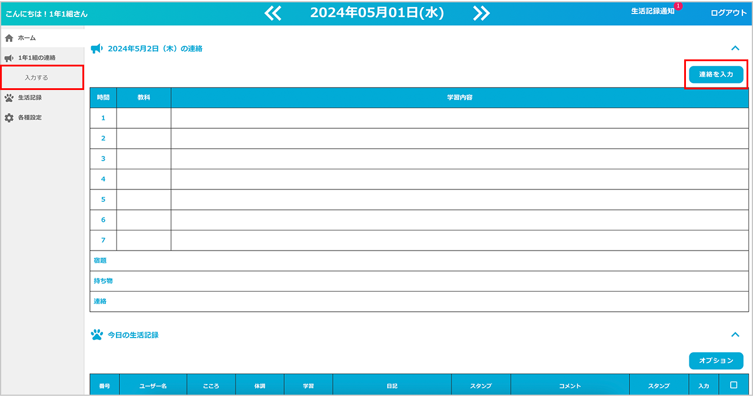Image resolution: width=753 pixels, height=397 pixels.
Task: Collapse the 2024年5月2日 連絡 section
Action: click(x=735, y=48)
